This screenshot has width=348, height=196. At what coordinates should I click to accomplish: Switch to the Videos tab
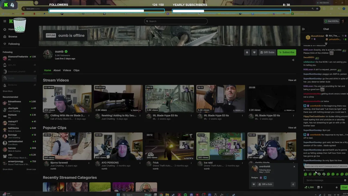[x=67, y=70]
